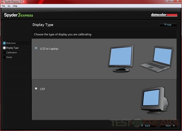Click the question mark Help button

tap(168, 25)
